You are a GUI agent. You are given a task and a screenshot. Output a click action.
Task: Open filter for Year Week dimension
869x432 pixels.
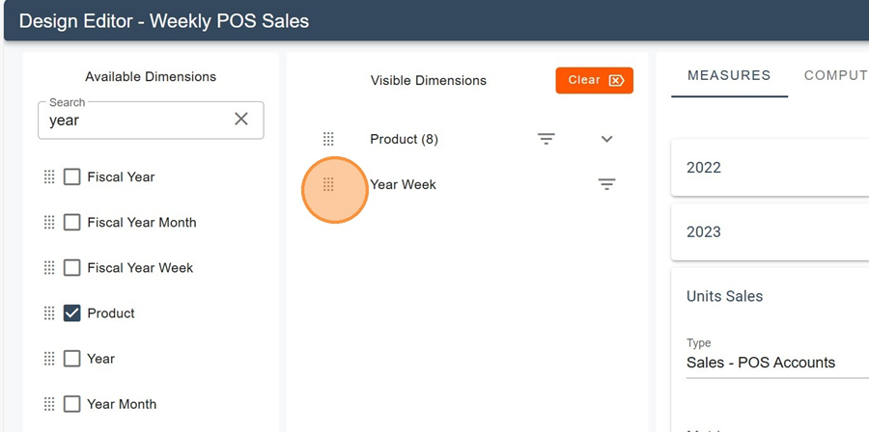[x=606, y=184]
